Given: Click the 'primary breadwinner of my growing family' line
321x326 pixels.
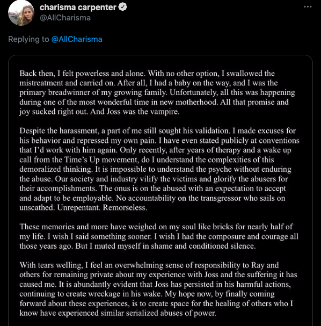Looking at the screenshot, I should (157, 92).
